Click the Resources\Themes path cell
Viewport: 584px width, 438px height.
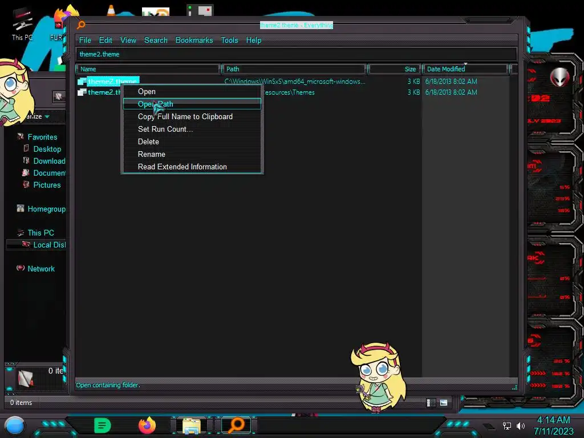coord(290,92)
